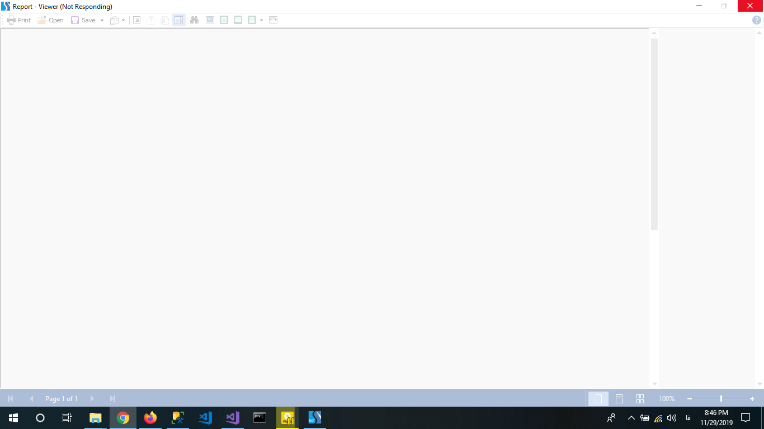Click the report scrollbar up arrow
This screenshot has width=764, height=429.
tap(654, 34)
